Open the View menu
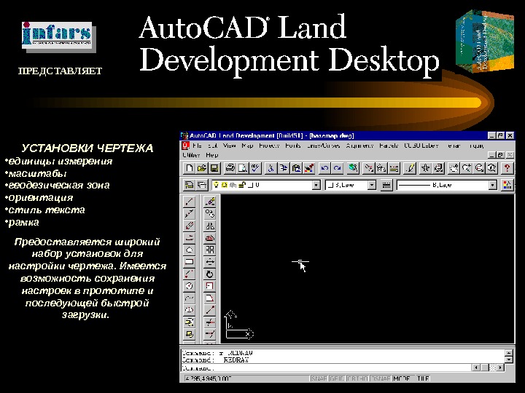Image resolution: width=525 pixels, height=393 pixels. 230,146
